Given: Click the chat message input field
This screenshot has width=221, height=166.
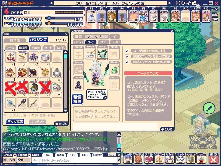Looking at the screenshot, I should point(74,160).
